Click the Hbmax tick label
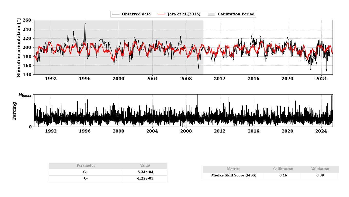This screenshot has width=349, height=197. point(25,95)
